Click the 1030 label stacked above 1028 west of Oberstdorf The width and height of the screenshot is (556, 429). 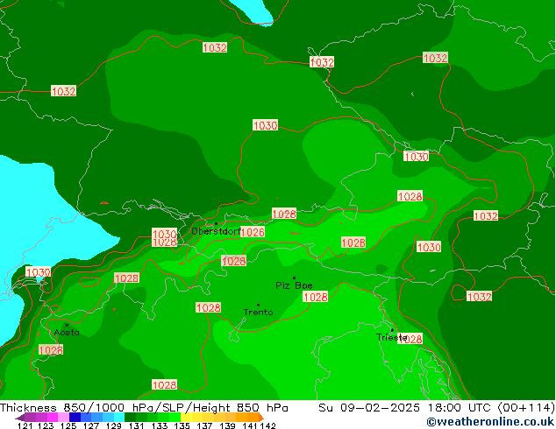point(165,234)
